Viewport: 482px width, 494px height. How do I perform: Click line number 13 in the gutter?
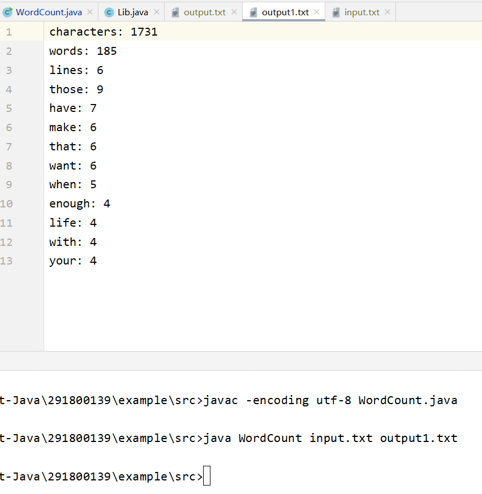(7, 261)
